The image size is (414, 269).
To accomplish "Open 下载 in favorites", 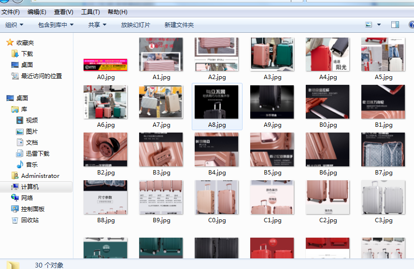I will pyautogui.click(x=27, y=54).
